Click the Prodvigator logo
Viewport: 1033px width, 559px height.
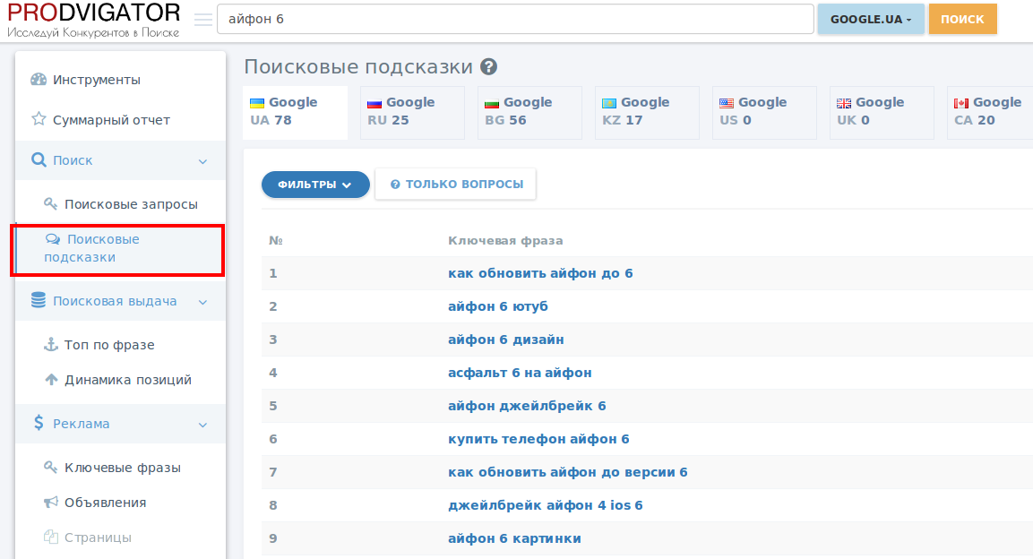[93, 20]
